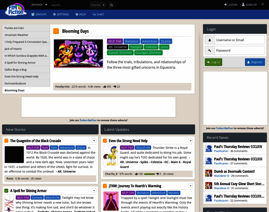Click the rating icon beside The Quagmire of the Black Crusade

[x=6, y=141]
